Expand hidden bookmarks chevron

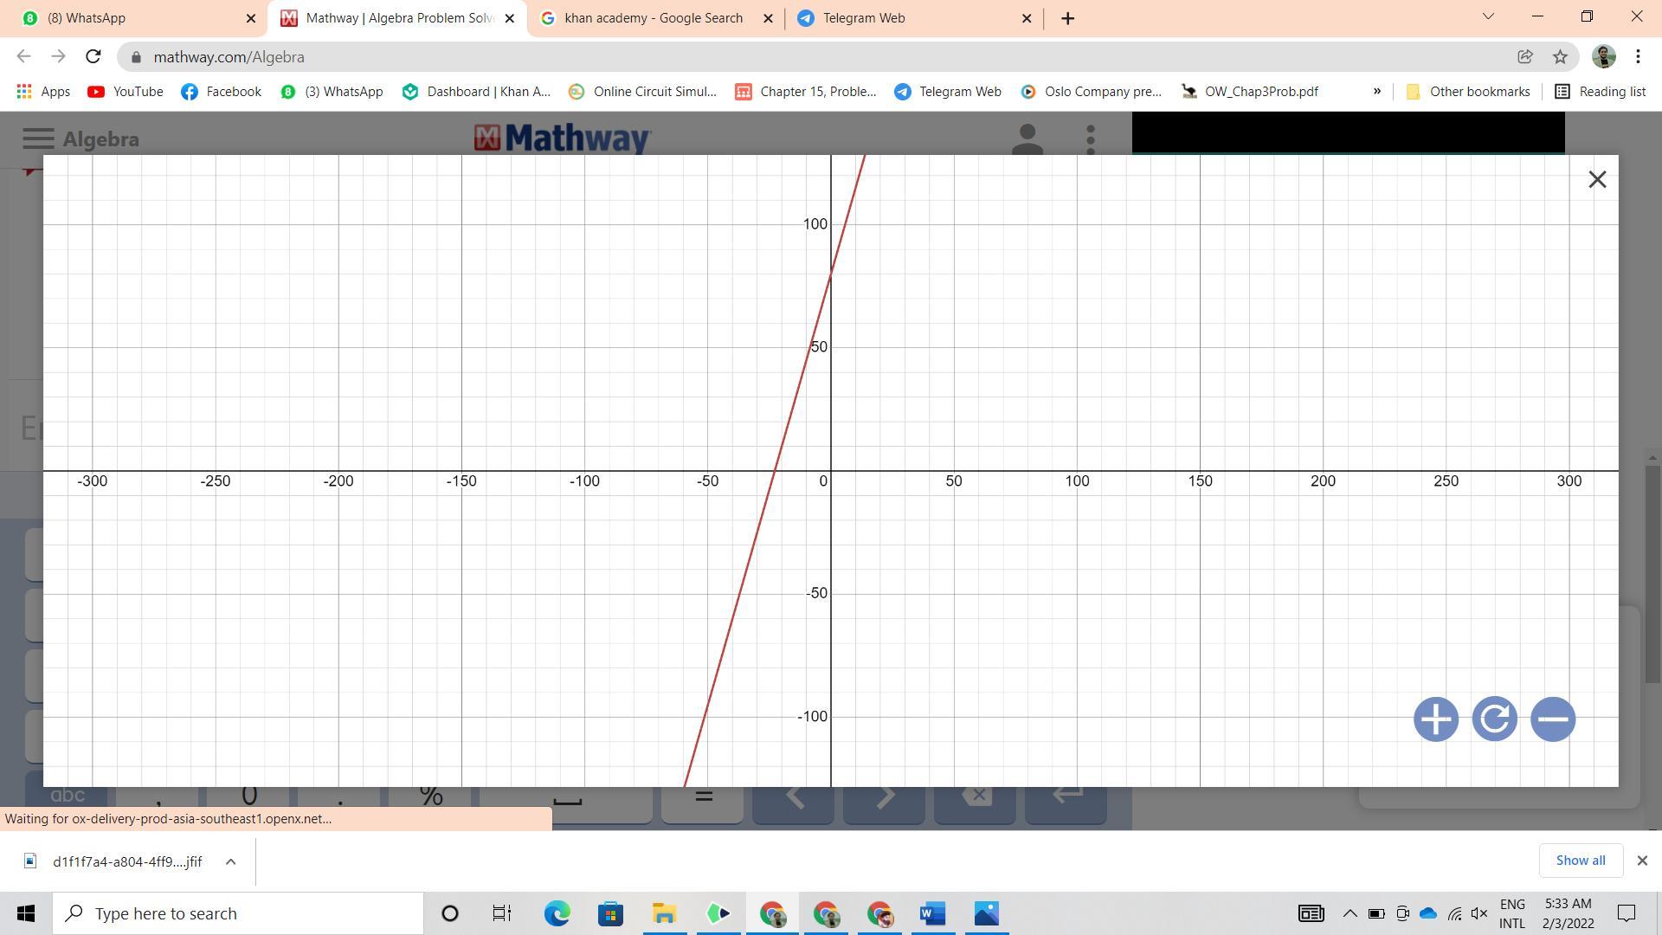pos(1377,92)
